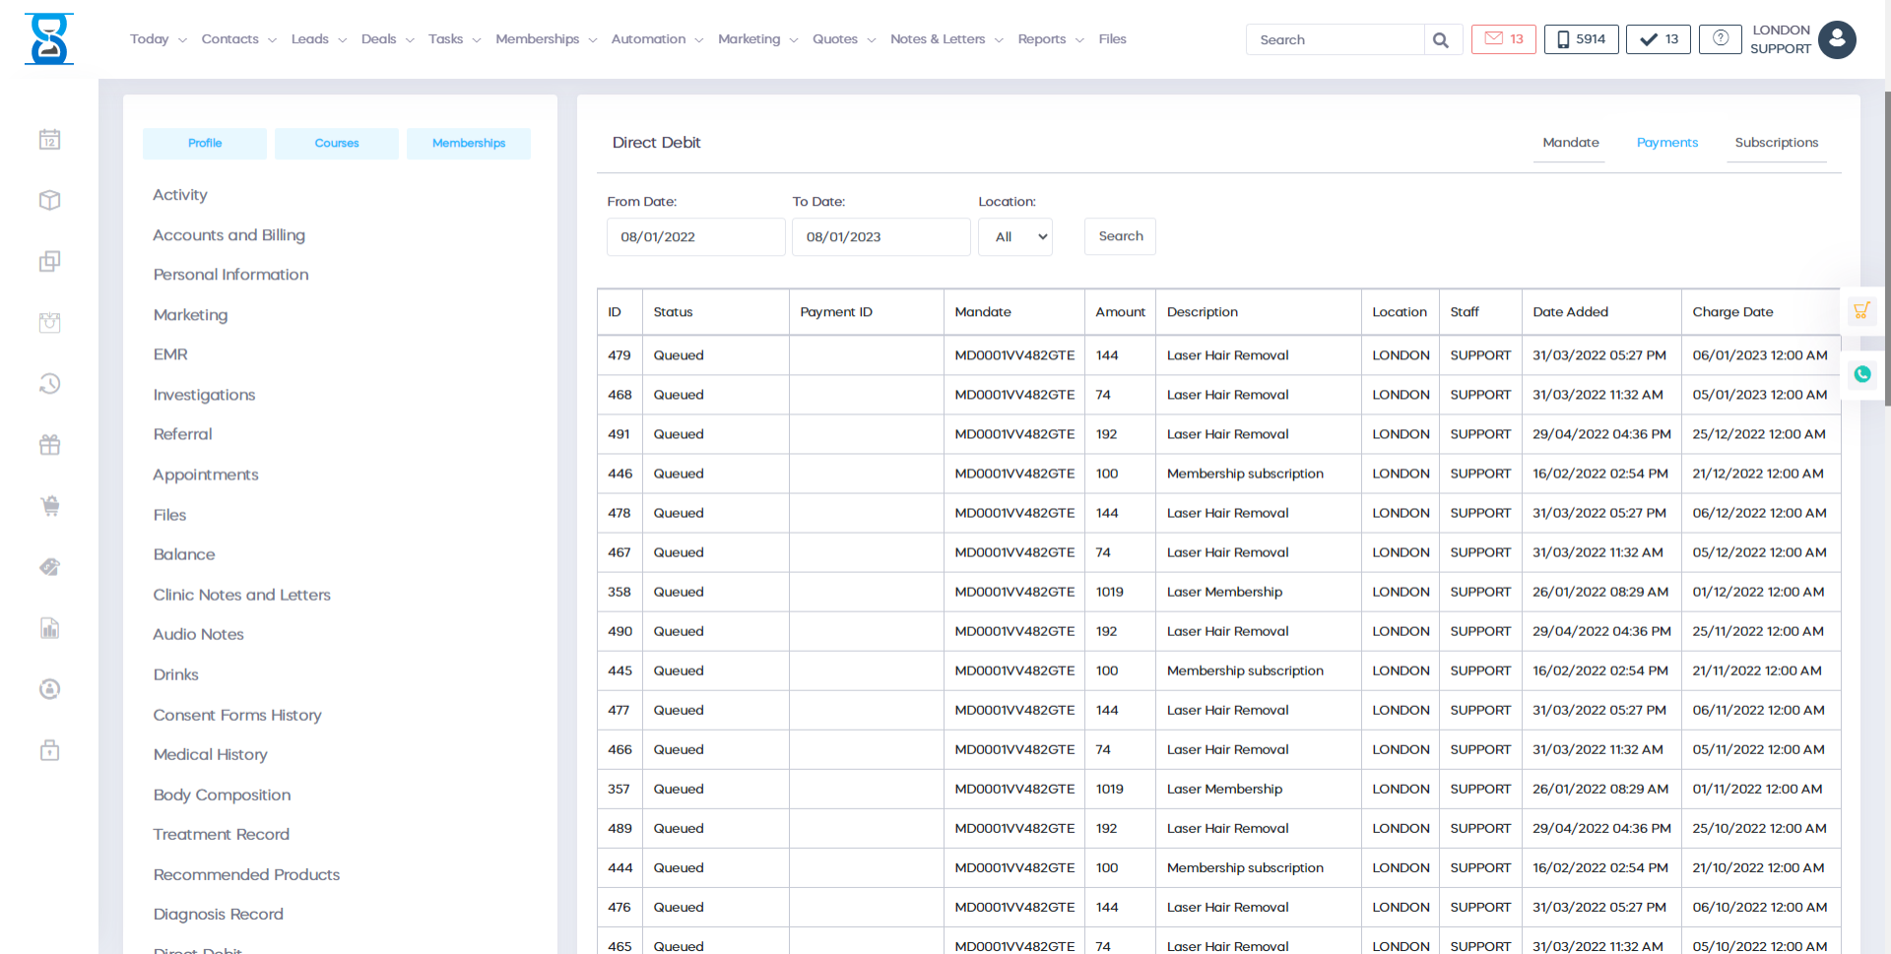The height and width of the screenshot is (954, 1891).
Task: Open the Reports dropdown menu
Action: pos(1050,39)
